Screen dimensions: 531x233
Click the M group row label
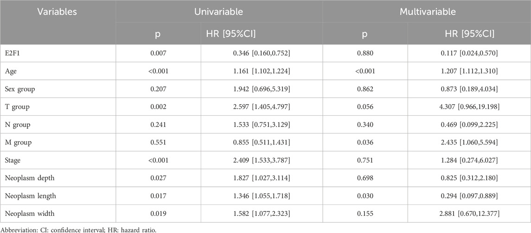[x=17, y=142]
